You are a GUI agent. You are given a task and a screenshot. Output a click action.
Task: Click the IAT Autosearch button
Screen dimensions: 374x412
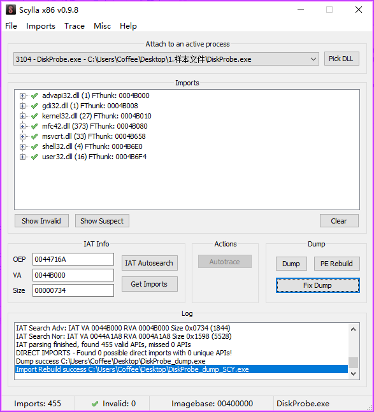(149, 263)
